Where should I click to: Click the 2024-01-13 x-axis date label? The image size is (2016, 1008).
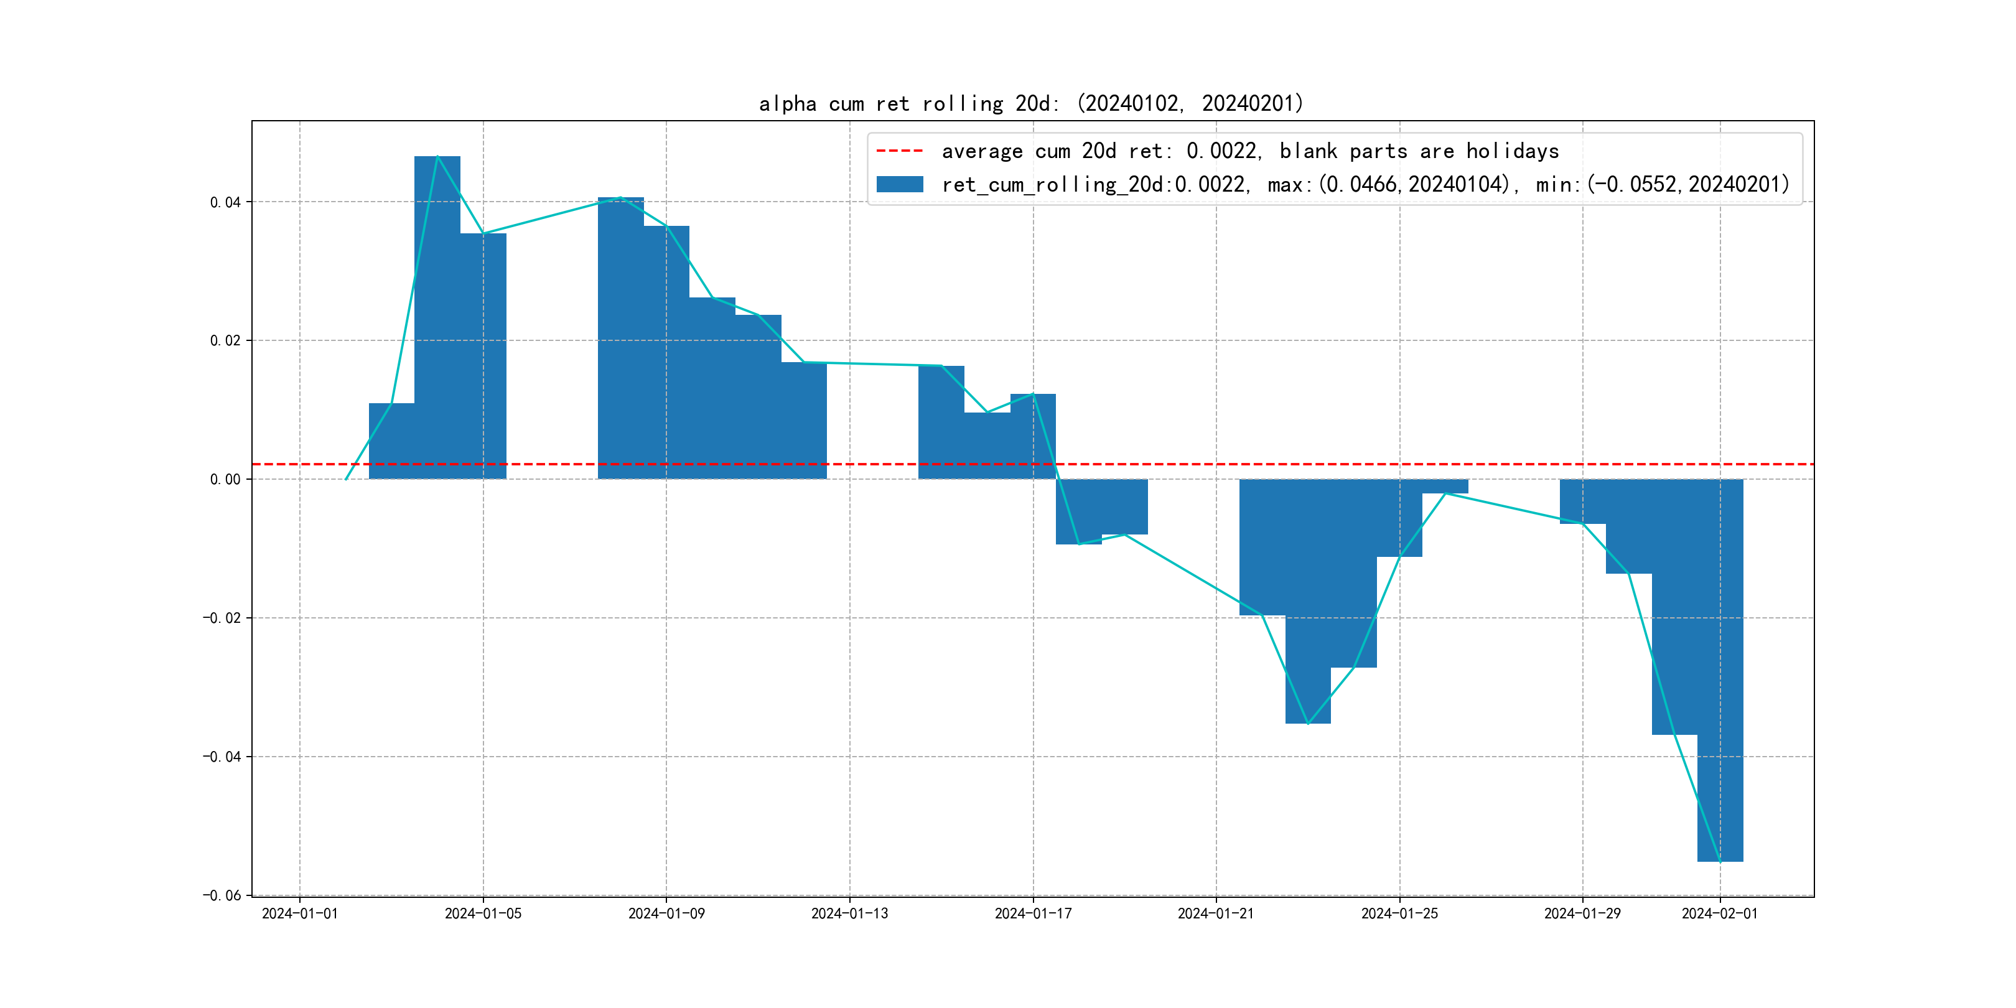[x=849, y=914]
